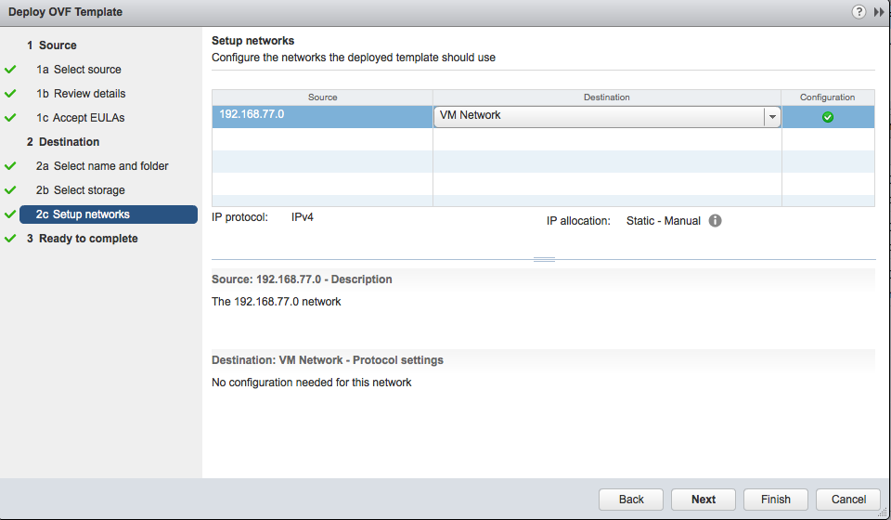891x520 pixels.
Task: Click 'Destination: VM Network - Protocol settings' heading
Action: 328,359
